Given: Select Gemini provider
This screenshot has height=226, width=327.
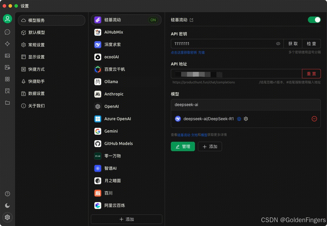Looking at the screenshot, I should 126,131.
